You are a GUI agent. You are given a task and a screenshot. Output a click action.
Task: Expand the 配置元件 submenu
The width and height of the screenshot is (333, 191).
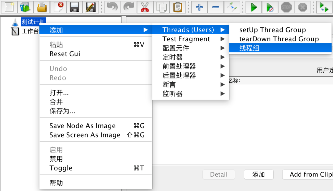pos(191,48)
